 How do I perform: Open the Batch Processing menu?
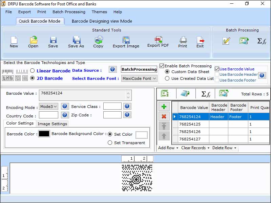(69, 12)
